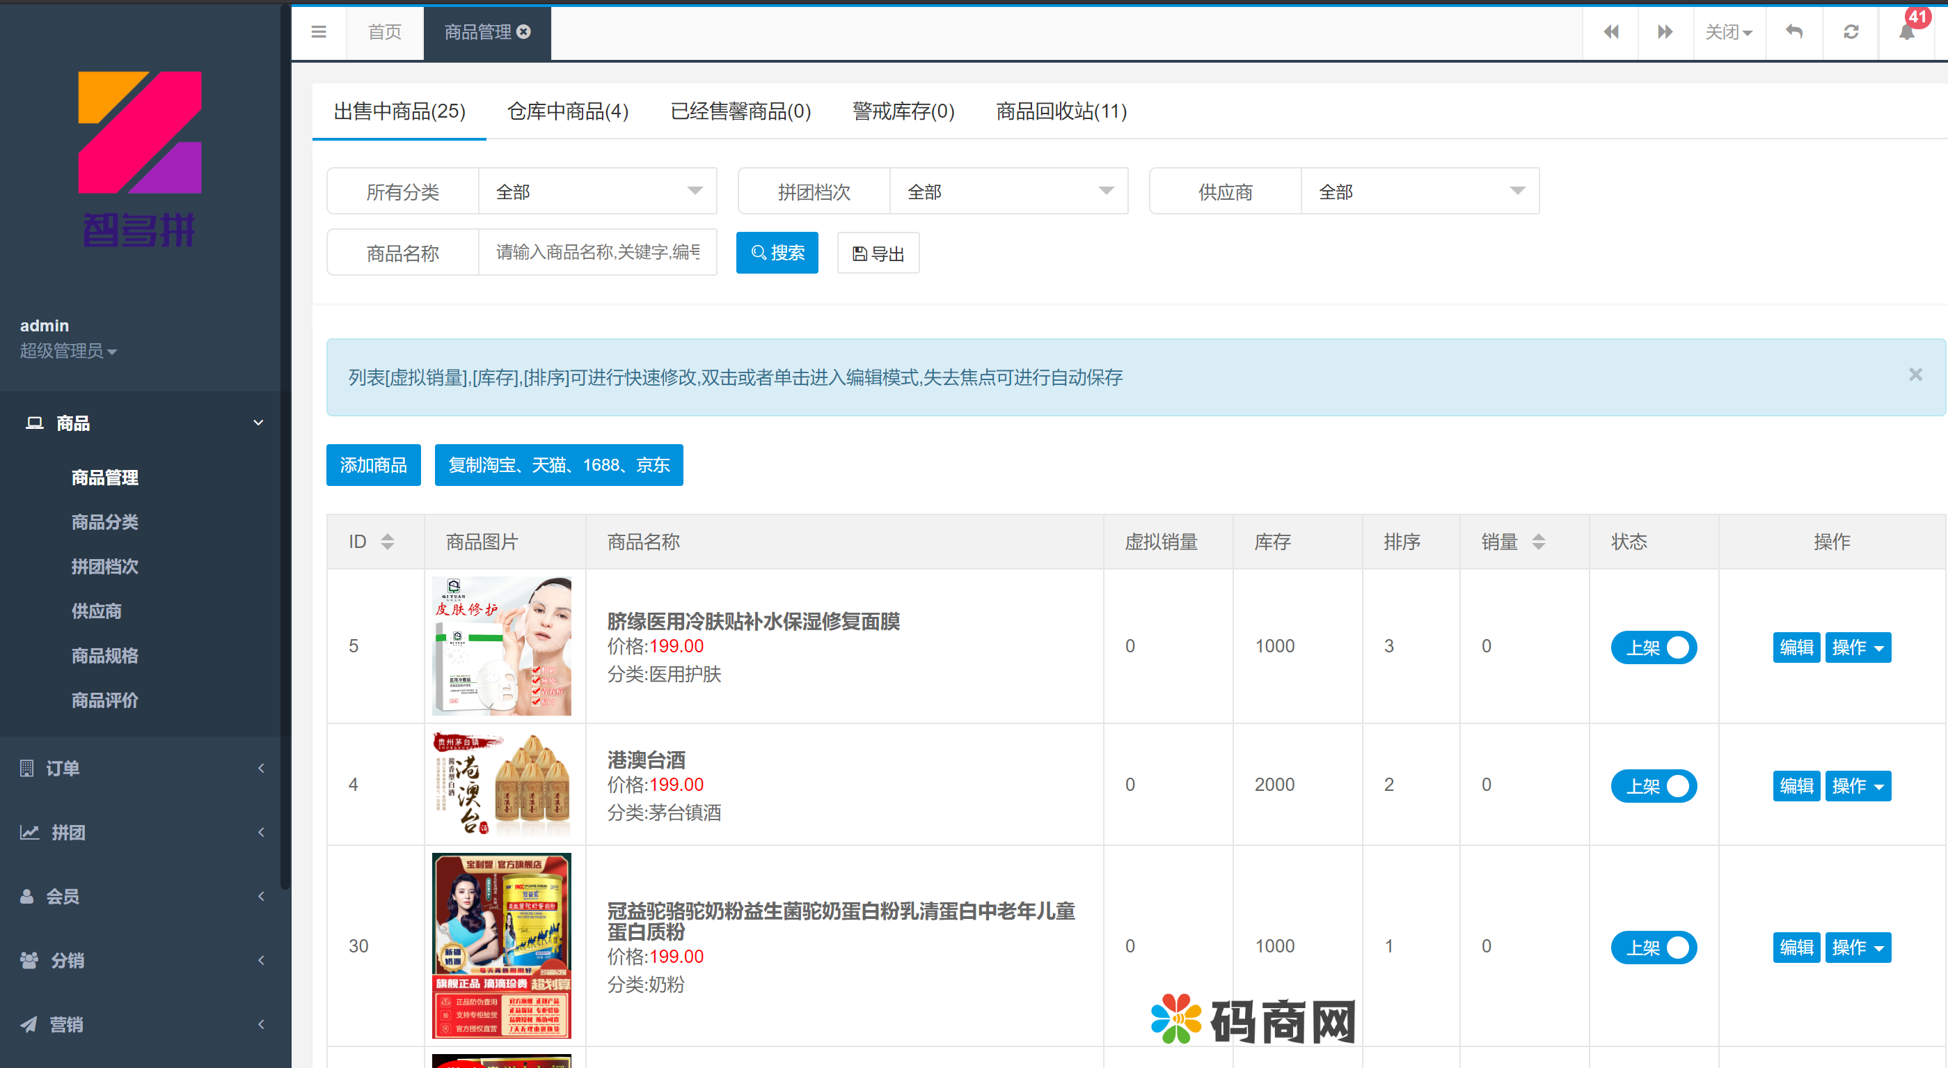Click the hamburger menu icon in top bar
The image size is (1948, 1068).
click(x=318, y=32)
